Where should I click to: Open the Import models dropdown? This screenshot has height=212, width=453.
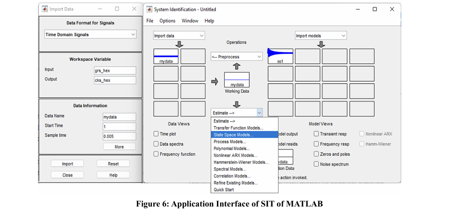pyautogui.click(x=321, y=36)
